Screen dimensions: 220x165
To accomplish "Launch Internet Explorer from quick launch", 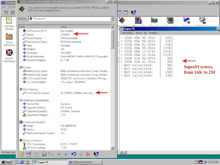I will [x=22, y=162].
